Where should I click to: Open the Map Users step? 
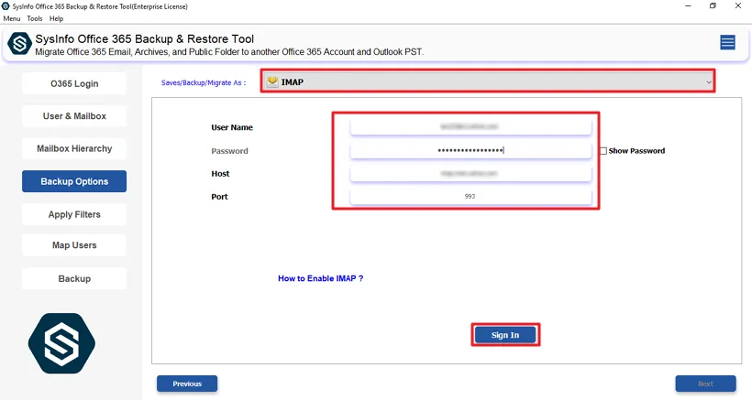coord(74,245)
